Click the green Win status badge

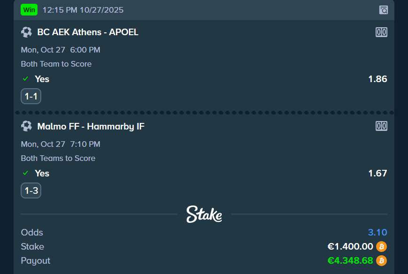[x=29, y=9]
